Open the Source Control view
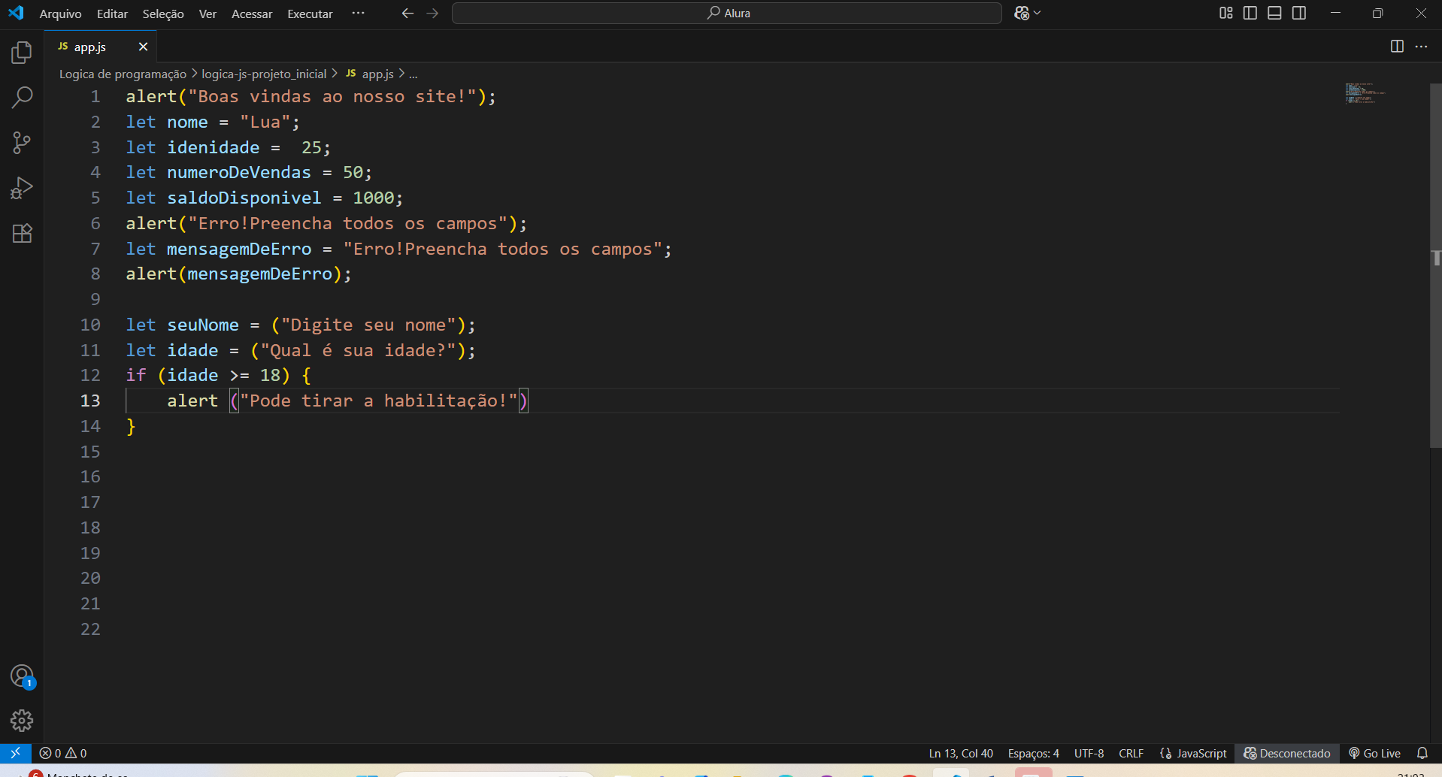 (x=22, y=143)
